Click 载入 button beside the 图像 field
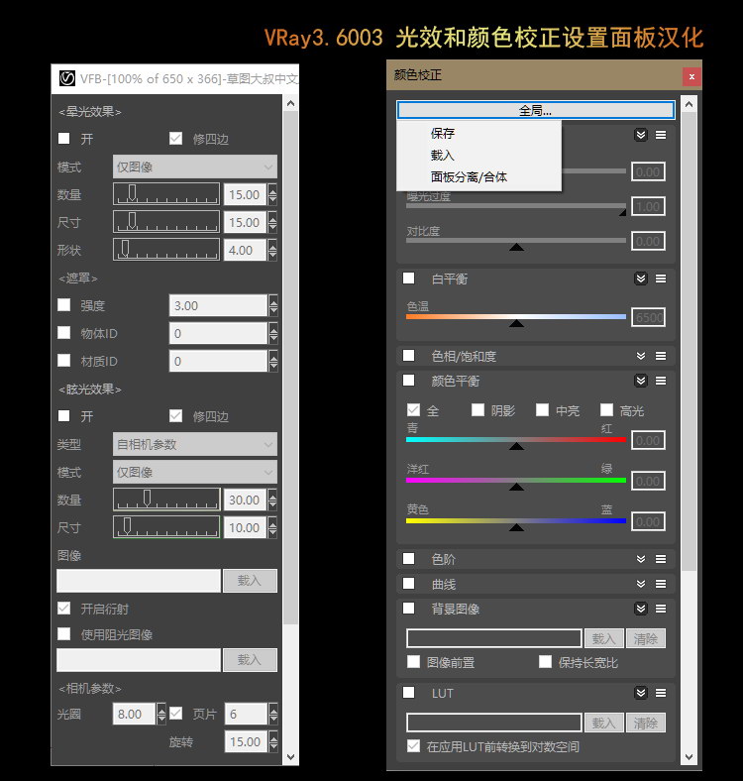The height and width of the screenshot is (781, 743). click(x=250, y=581)
